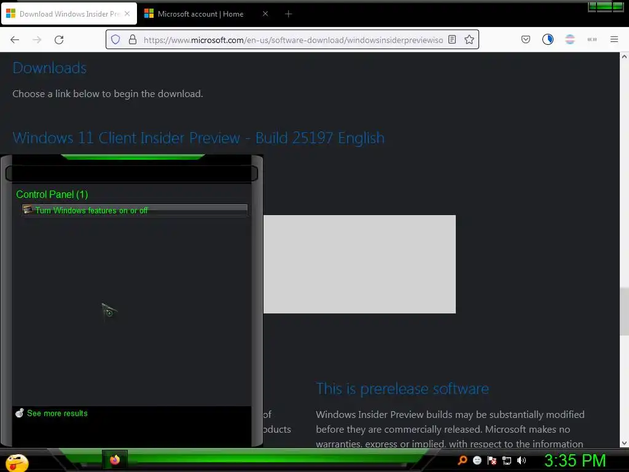Toggle Reader View icon in the address bar

point(452,39)
